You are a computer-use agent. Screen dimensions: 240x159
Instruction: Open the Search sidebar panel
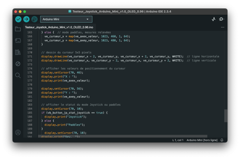pos(18,75)
